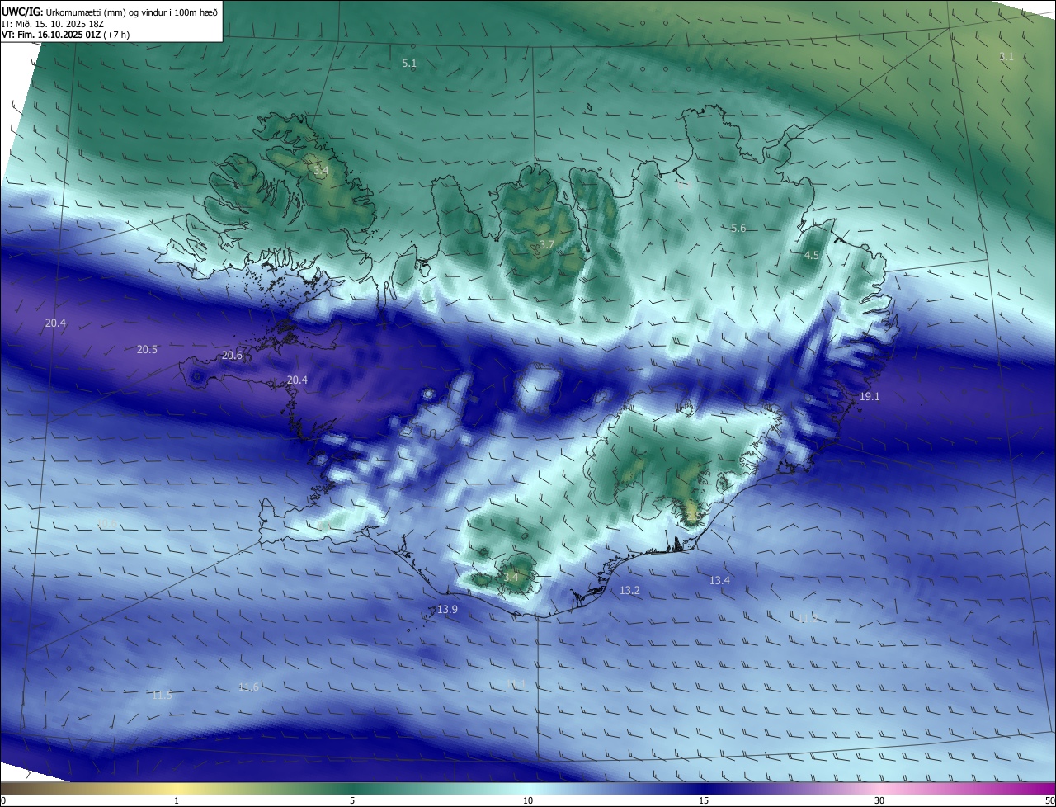The height and width of the screenshot is (807, 1056).
Task: Select the 30 tick on the color scale
Action: pos(879,800)
